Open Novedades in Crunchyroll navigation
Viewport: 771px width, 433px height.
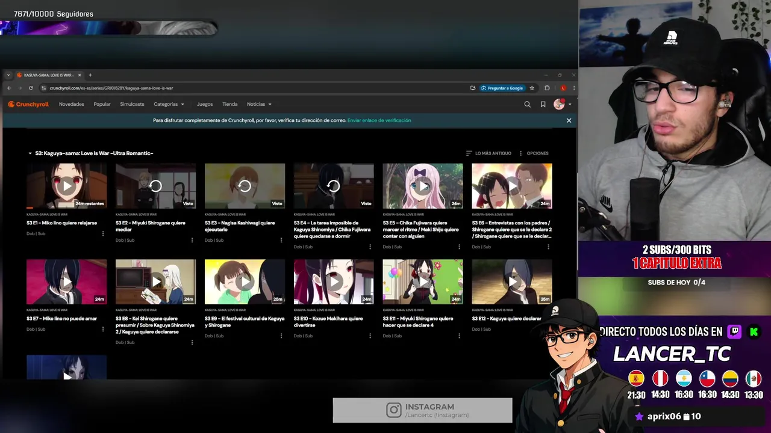[x=72, y=104]
